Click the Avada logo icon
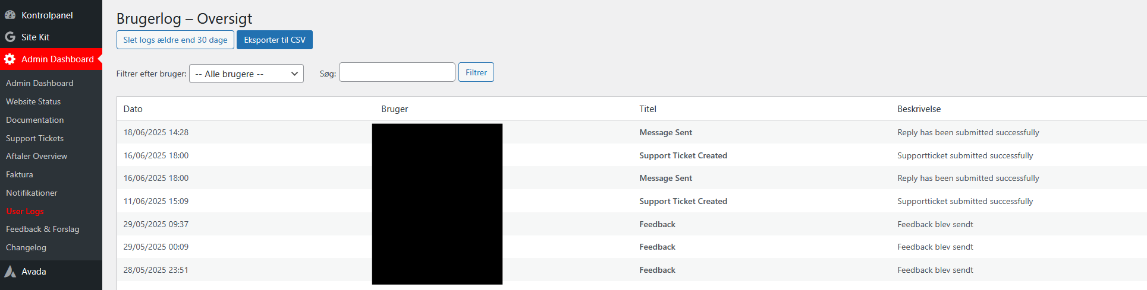 10,272
